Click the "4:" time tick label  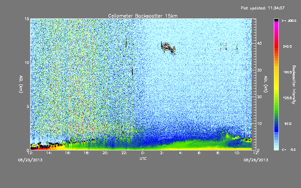coord(181,153)
